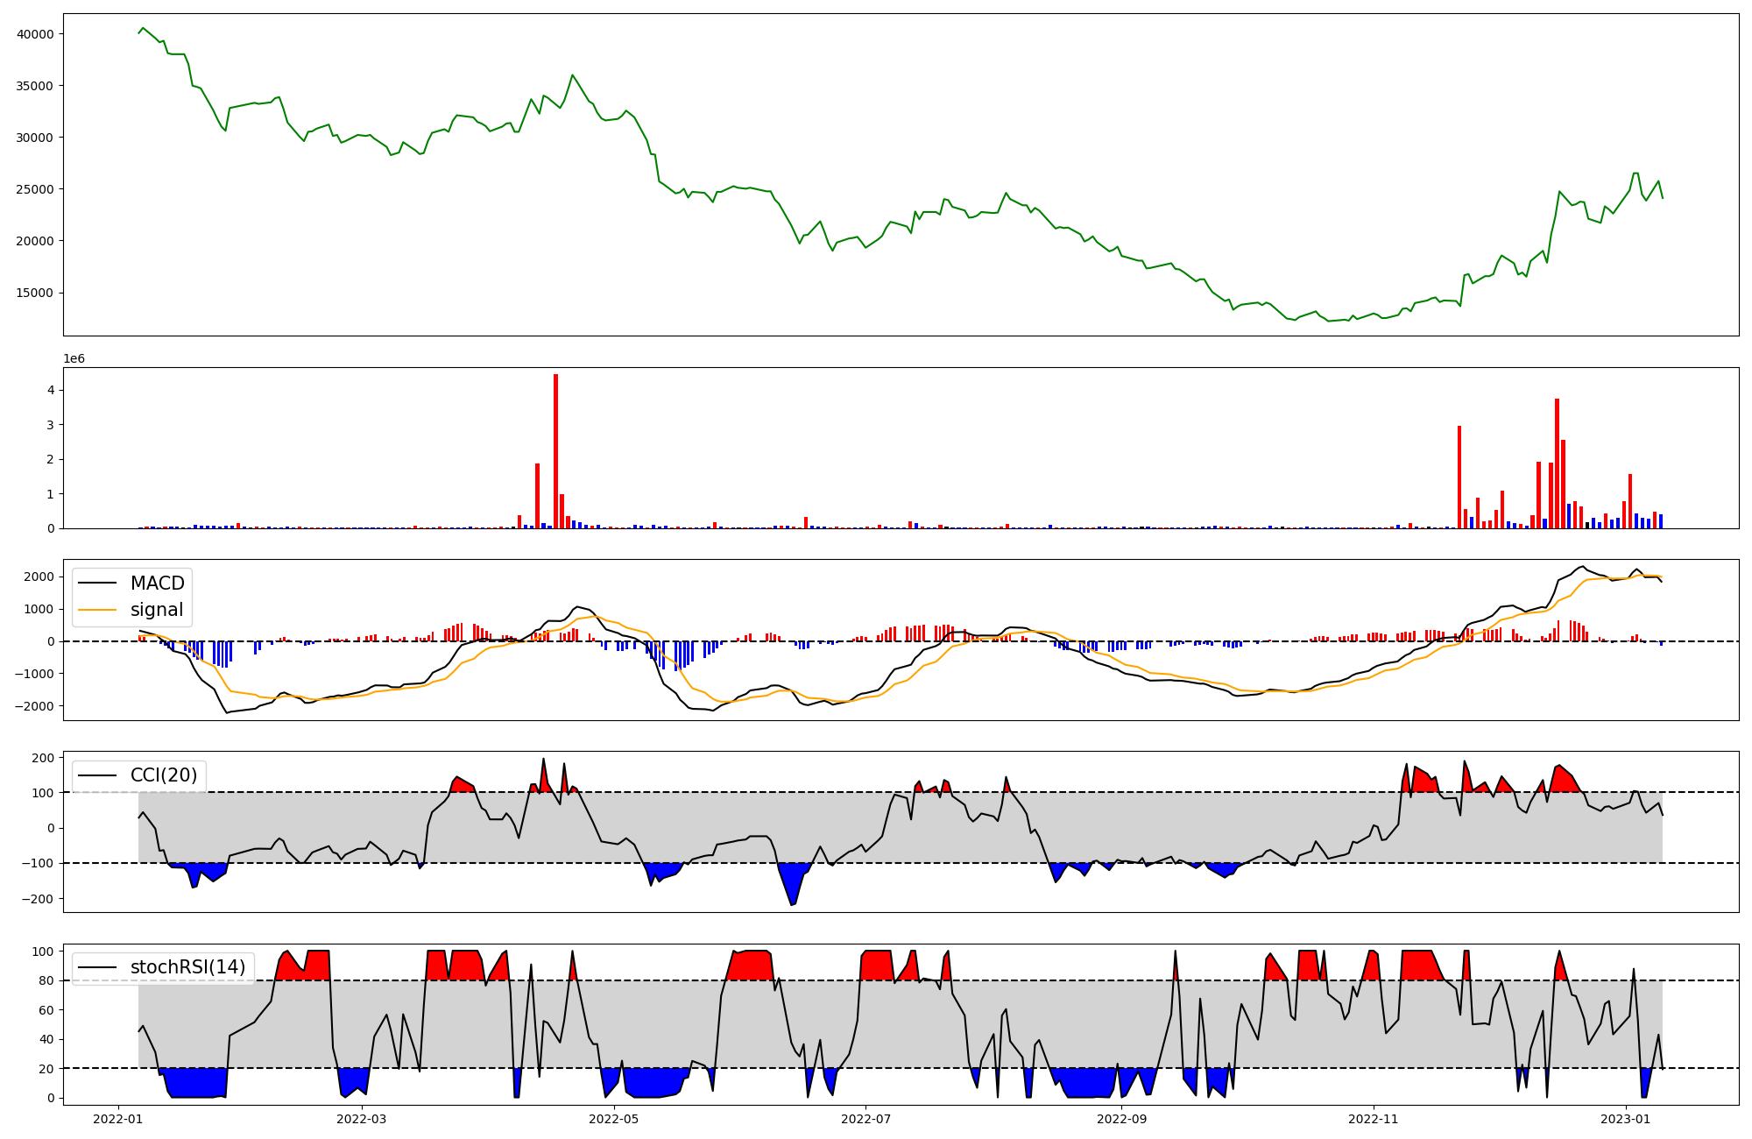The width and height of the screenshot is (1752, 1139).
Task: Click the signal legend entry
Action: (157, 610)
